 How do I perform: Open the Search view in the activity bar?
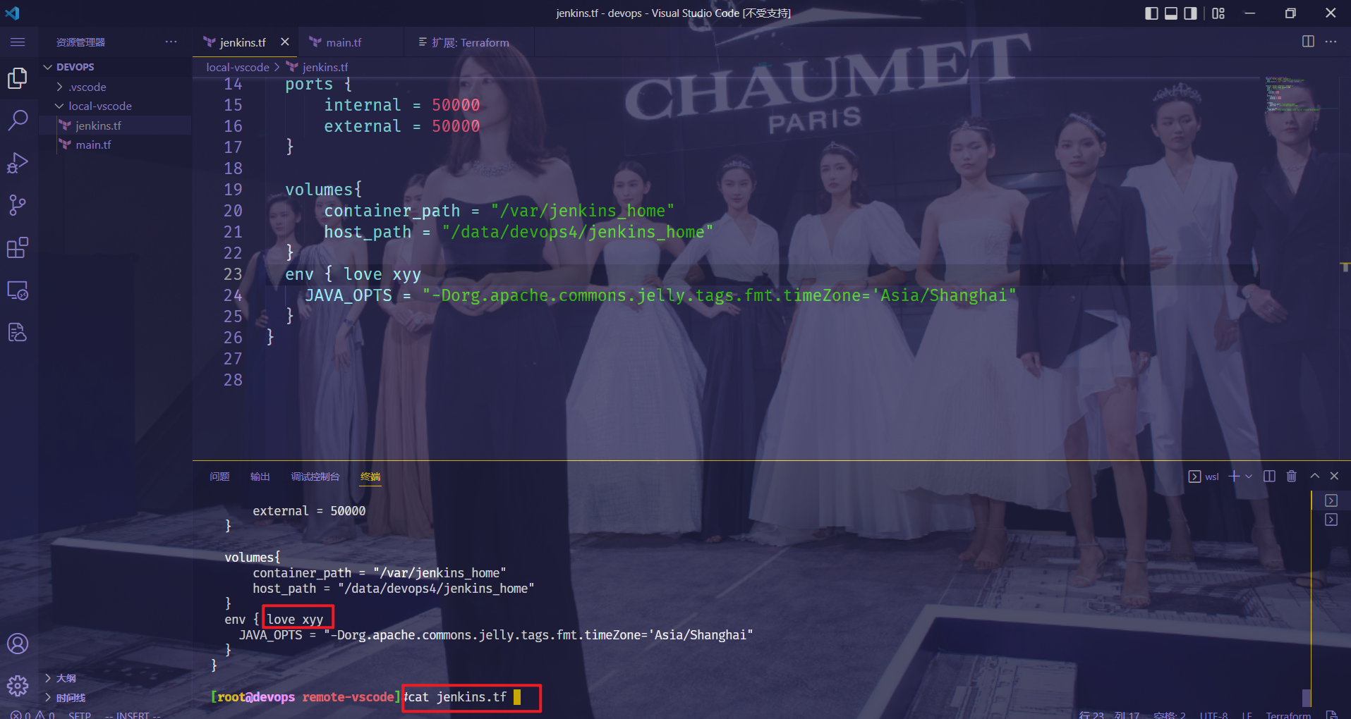point(18,120)
